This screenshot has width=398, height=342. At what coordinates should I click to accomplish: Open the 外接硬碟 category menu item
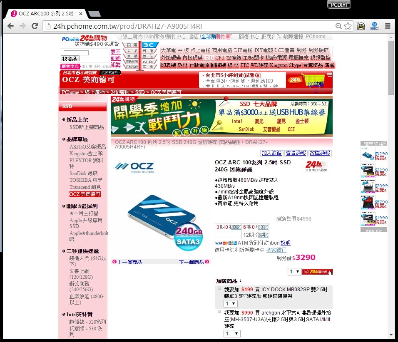pos(171,58)
